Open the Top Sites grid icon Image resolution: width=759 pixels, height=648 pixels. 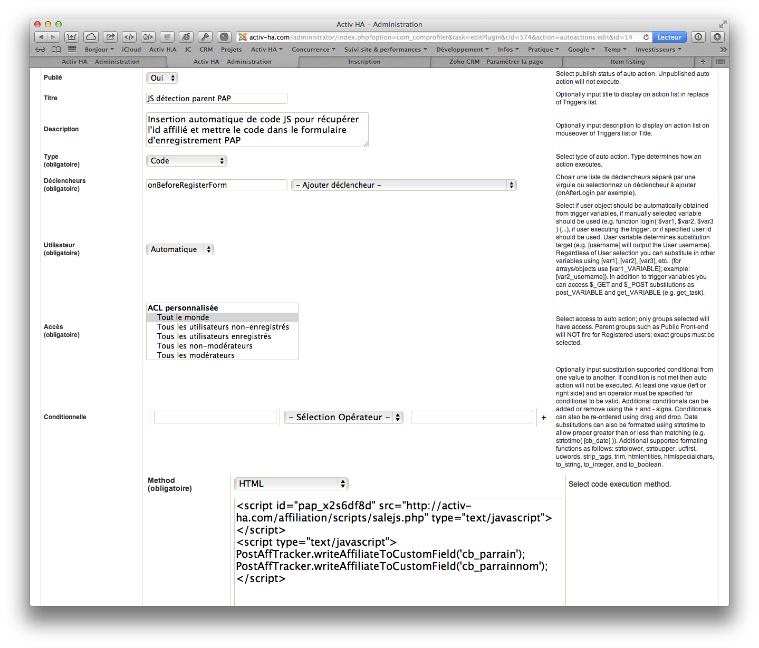[x=72, y=50]
